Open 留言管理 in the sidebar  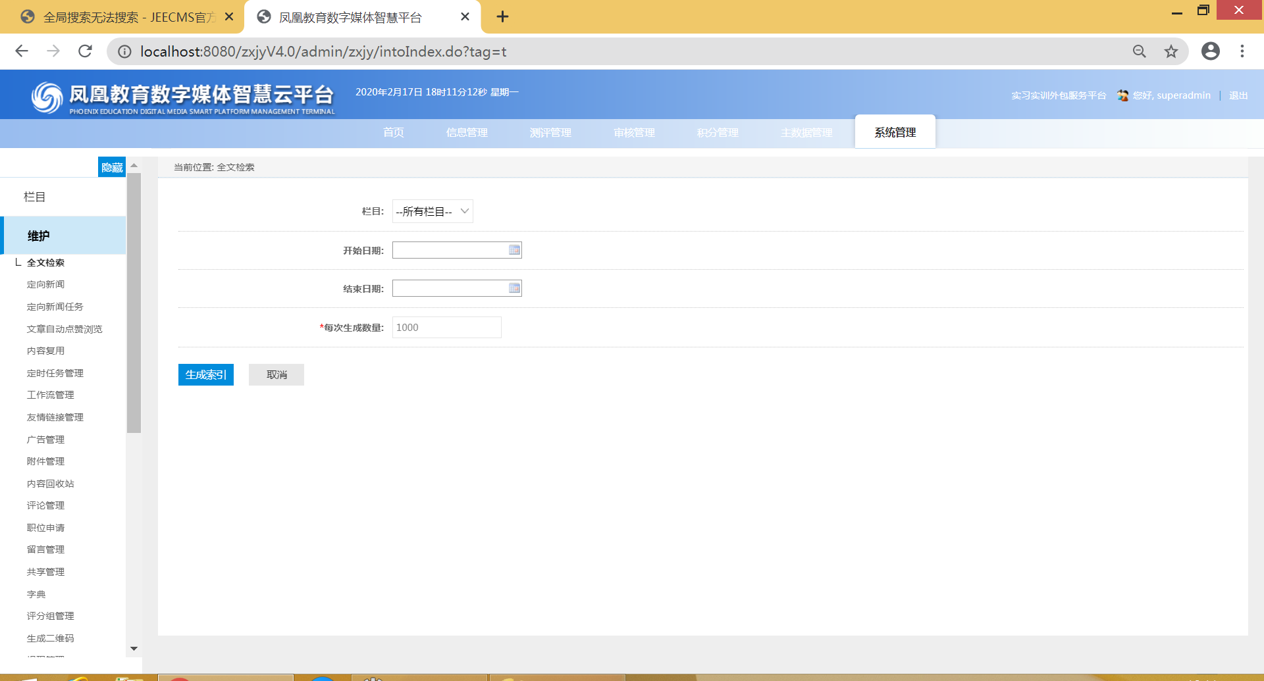pyautogui.click(x=45, y=549)
